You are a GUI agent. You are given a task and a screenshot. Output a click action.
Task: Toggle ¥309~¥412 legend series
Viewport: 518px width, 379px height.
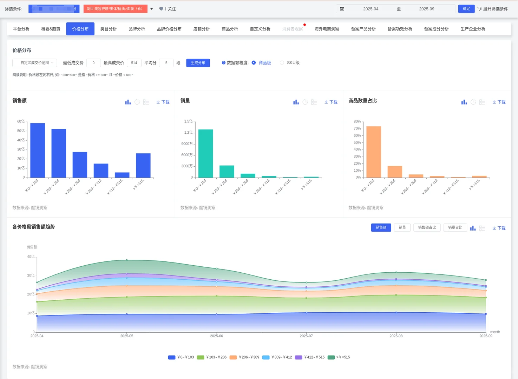(277, 357)
